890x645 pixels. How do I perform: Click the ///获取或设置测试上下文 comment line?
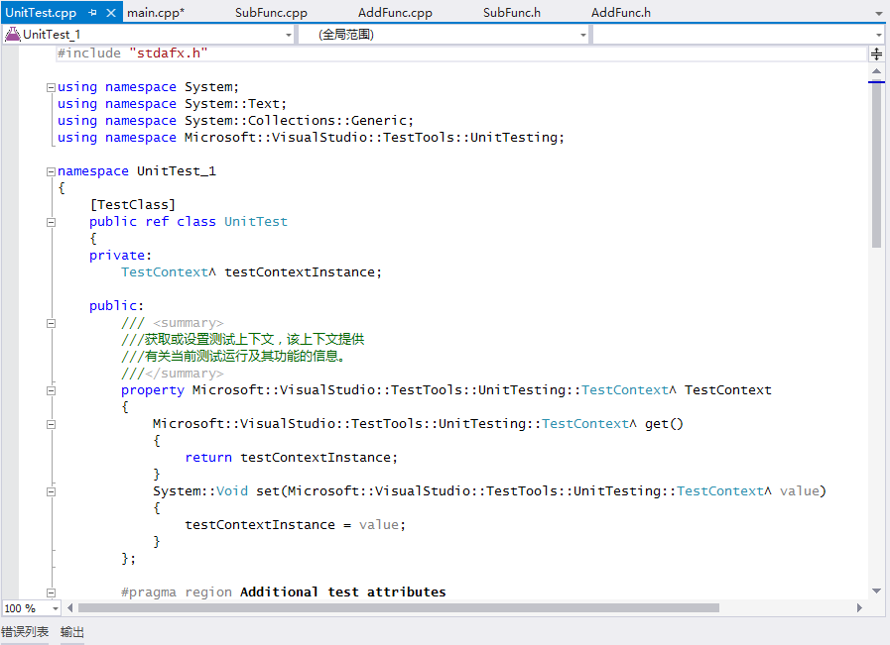[x=242, y=340]
